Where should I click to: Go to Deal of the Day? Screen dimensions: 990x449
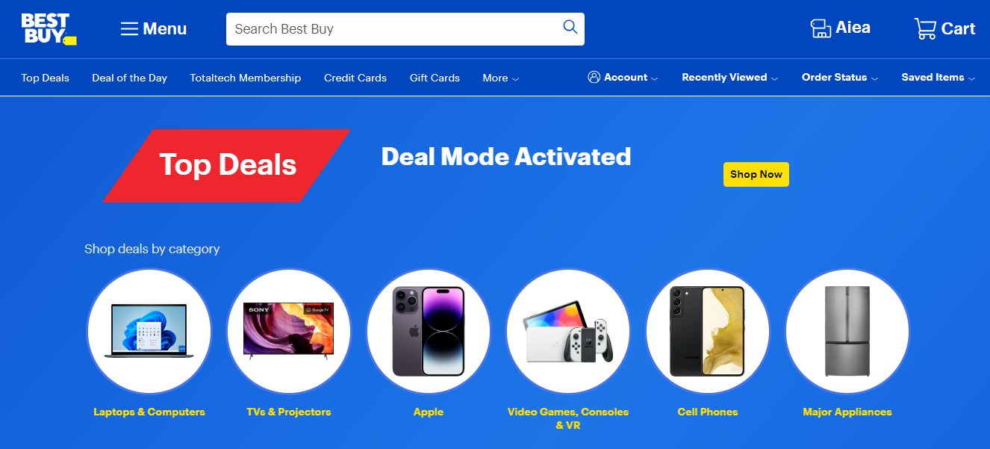(129, 78)
